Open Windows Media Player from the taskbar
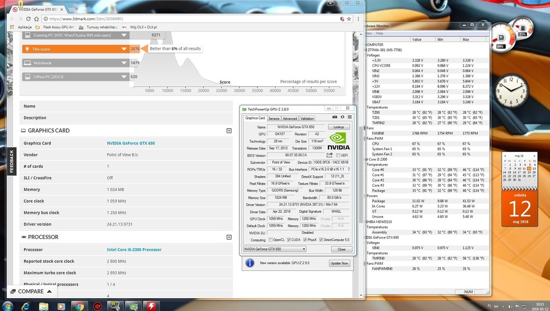The width and height of the screenshot is (550, 311). point(61,306)
